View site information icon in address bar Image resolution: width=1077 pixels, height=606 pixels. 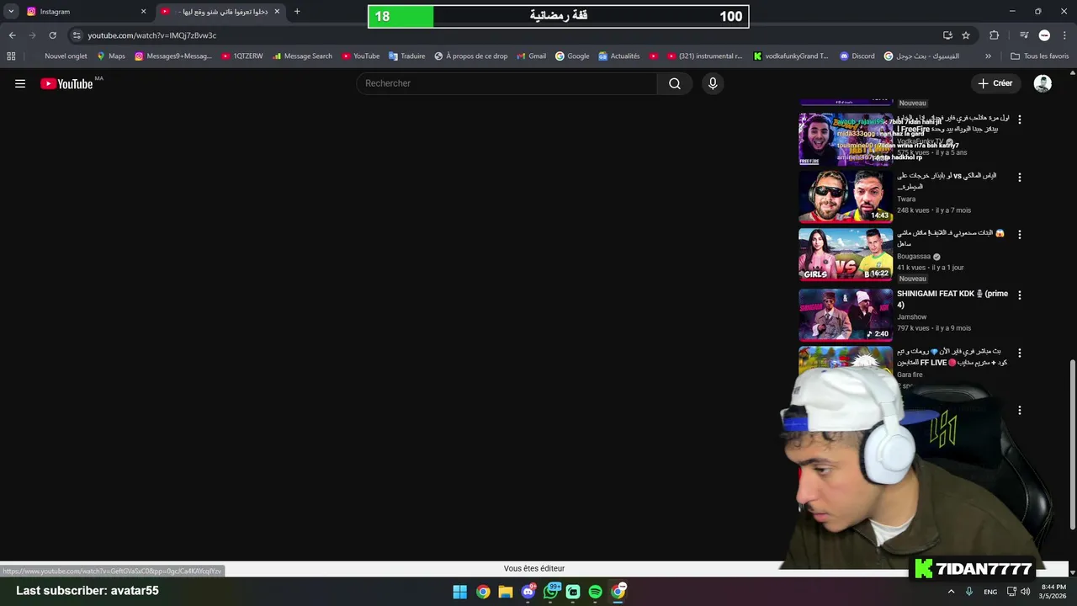[77, 35]
